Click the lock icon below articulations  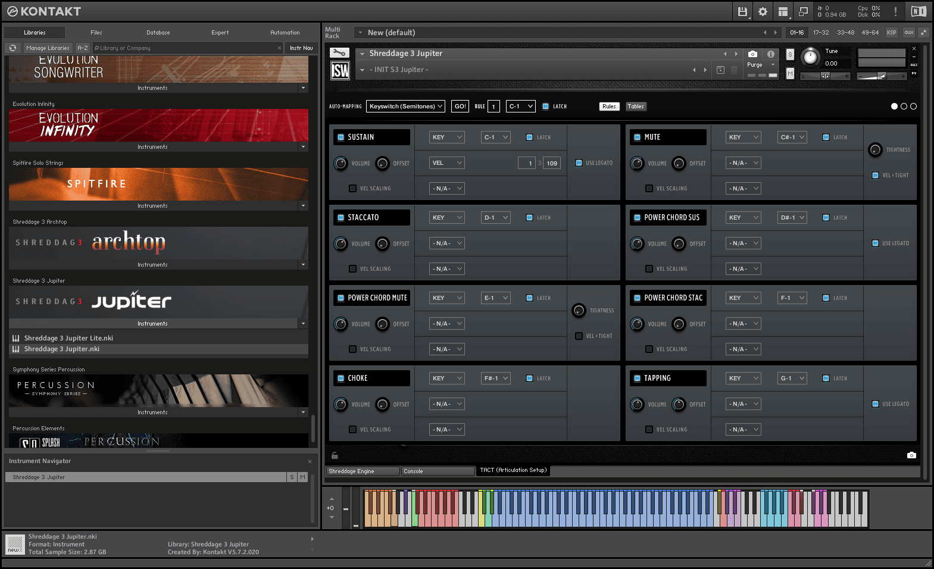pos(335,455)
